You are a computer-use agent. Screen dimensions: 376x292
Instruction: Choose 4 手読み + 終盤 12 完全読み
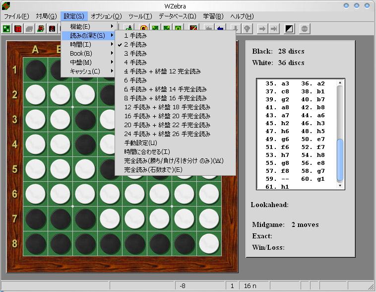pyautogui.click(x=175, y=72)
